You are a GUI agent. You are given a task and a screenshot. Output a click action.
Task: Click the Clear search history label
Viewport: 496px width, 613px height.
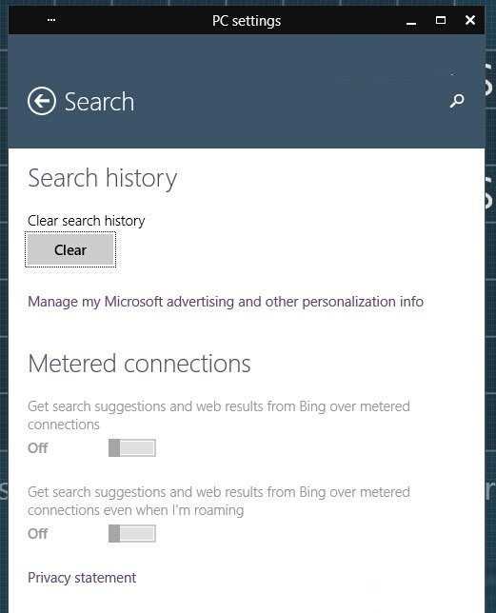pyautogui.click(x=87, y=221)
